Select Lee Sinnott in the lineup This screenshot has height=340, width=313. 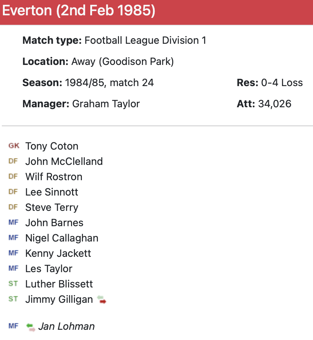pyautogui.click(x=52, y=192)
